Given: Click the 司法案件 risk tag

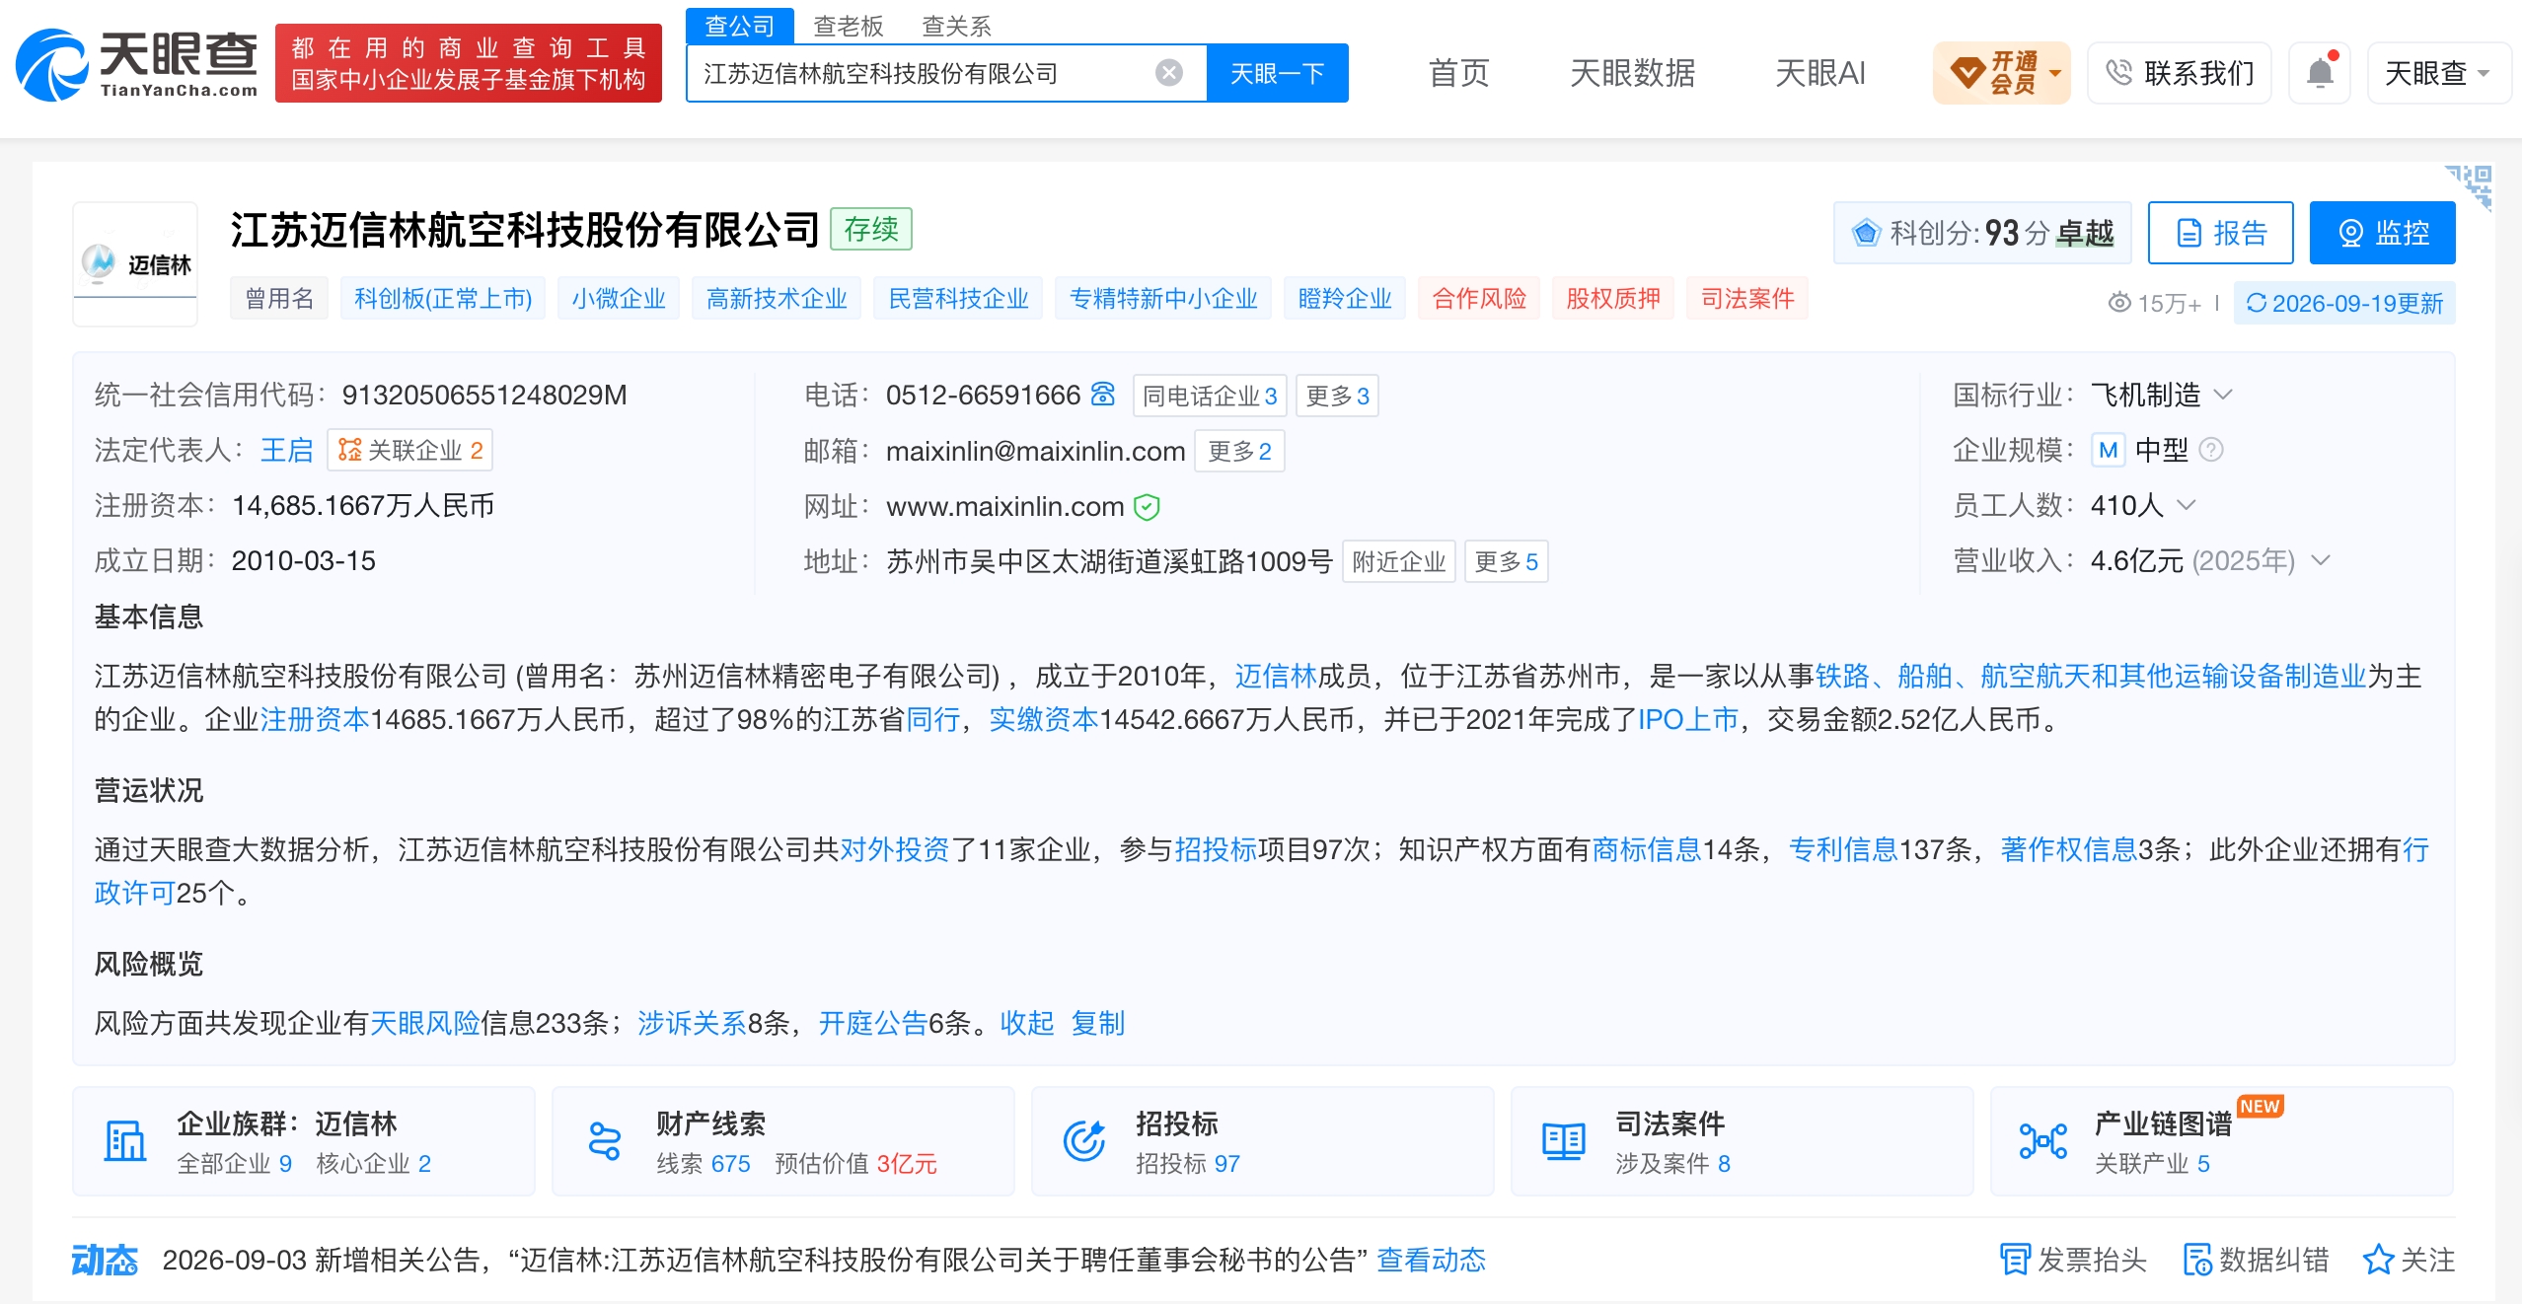Looking at the screenshot, I should (1747, 298).
